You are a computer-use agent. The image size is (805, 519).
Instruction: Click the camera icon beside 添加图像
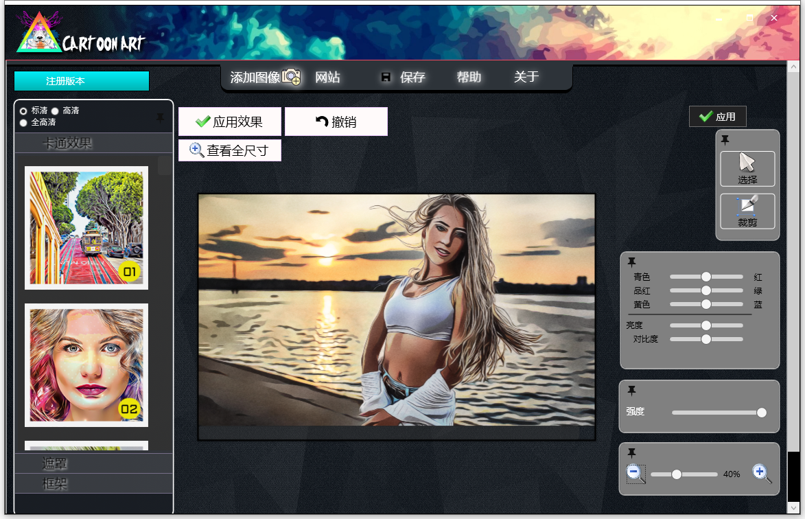click(291, 77)
